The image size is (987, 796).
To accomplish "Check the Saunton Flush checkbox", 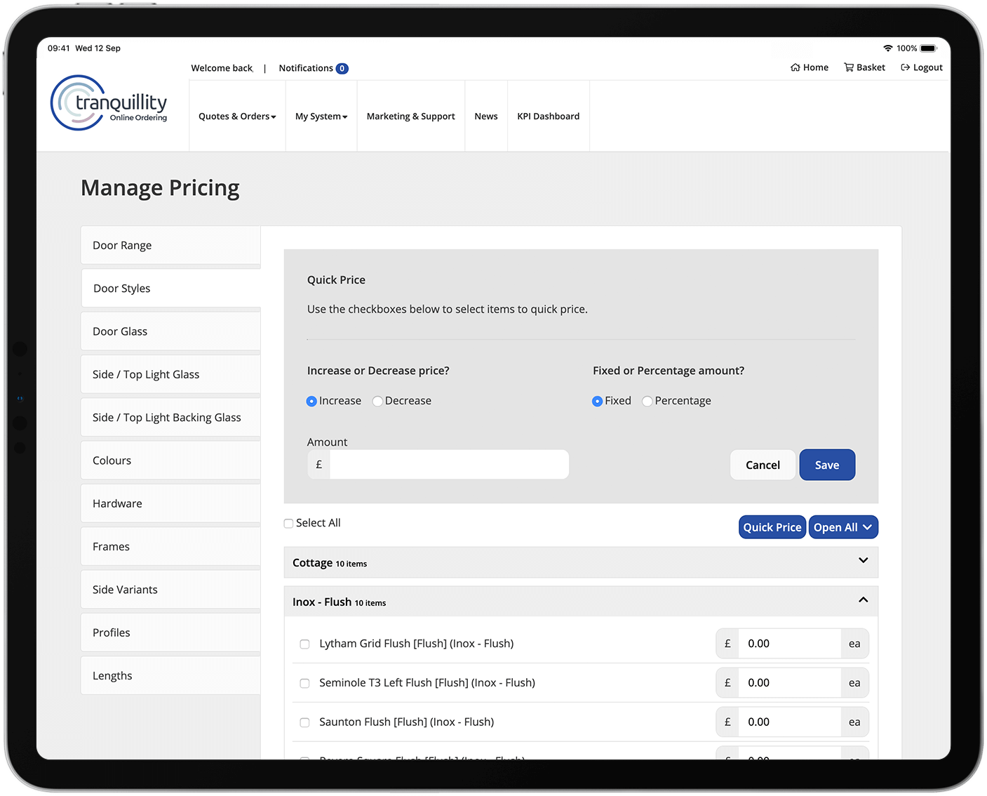I will click(304, 723).
